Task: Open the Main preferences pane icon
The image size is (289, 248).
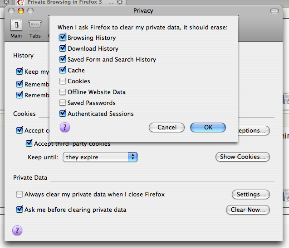Action: coord(16,25)
